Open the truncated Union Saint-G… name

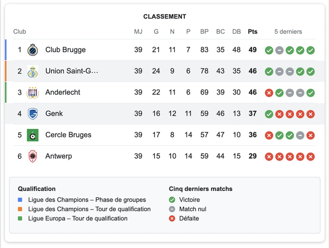pos(72,71)
